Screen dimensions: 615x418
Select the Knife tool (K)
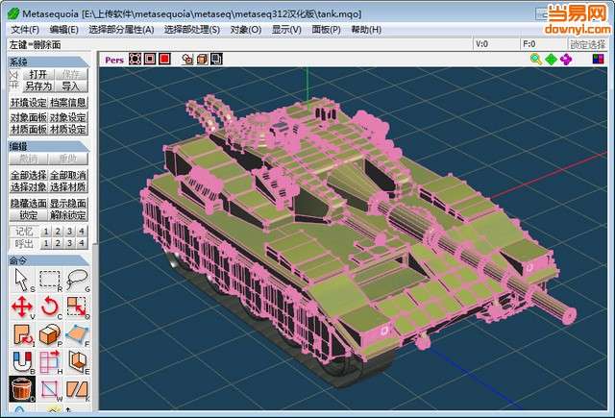(77, 389)
